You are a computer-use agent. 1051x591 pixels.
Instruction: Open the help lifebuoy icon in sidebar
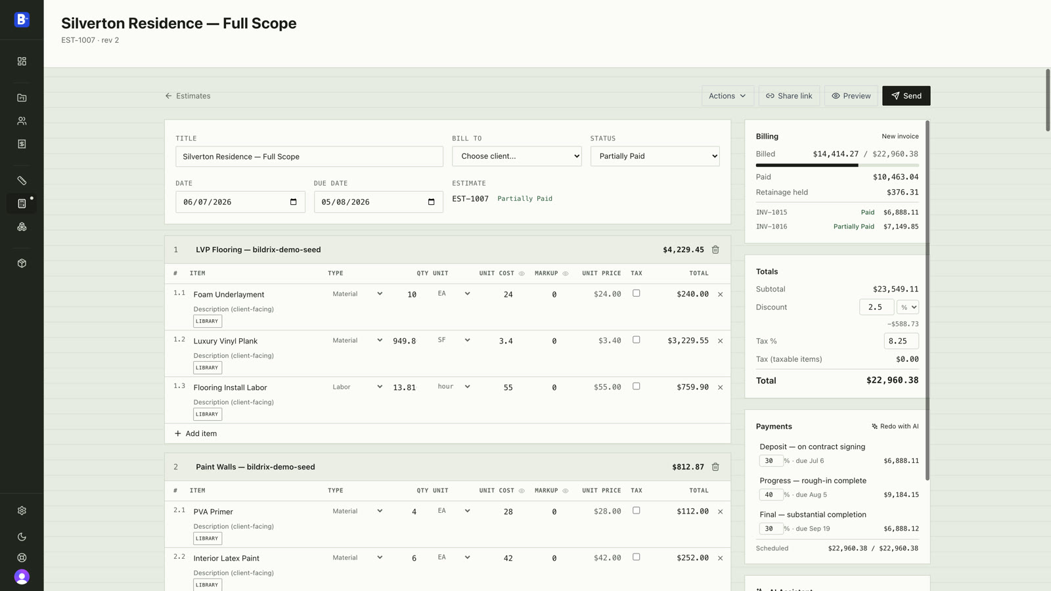tap(22, 558)
